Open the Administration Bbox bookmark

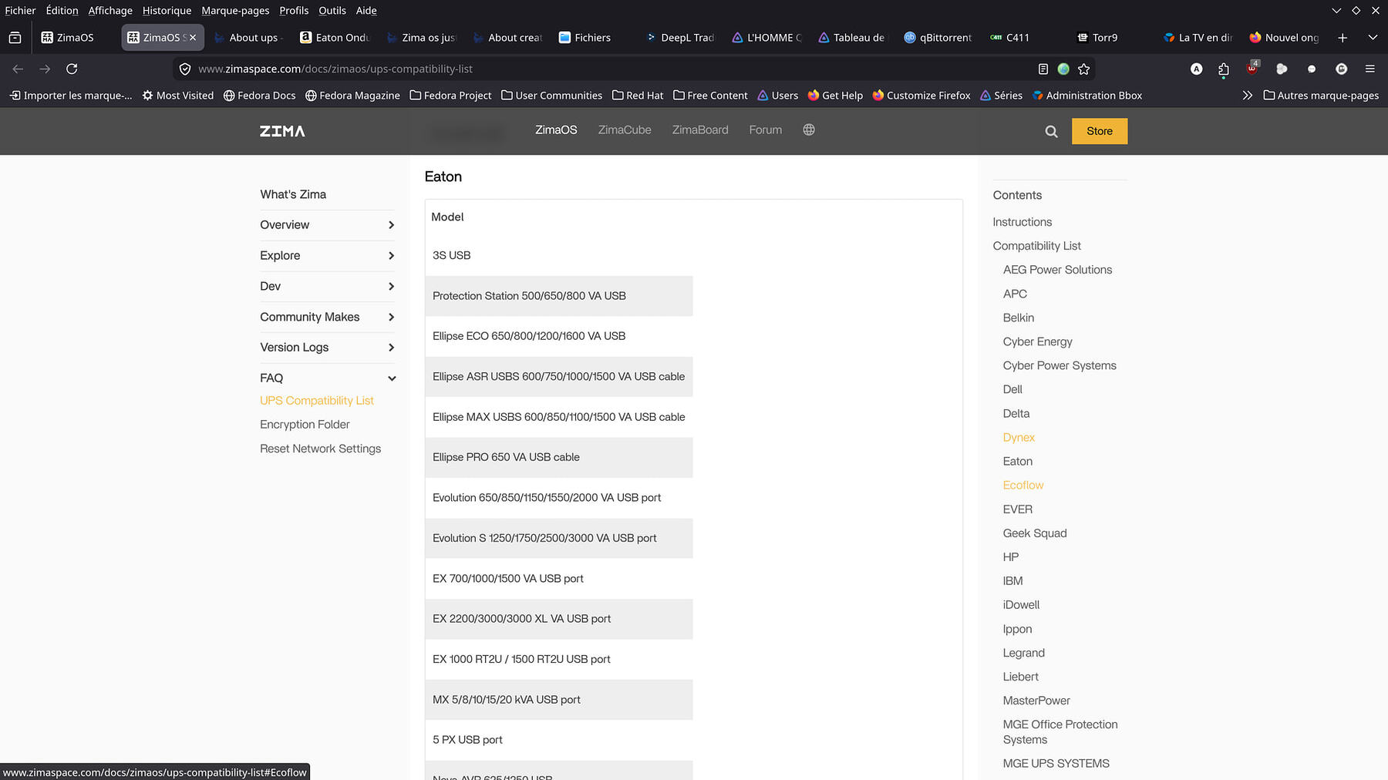(x=1087, y=96)
